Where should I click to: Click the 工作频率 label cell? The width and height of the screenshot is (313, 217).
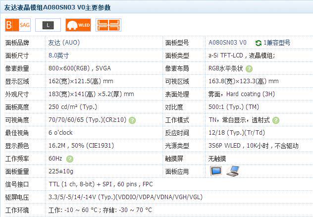point(17,159)
